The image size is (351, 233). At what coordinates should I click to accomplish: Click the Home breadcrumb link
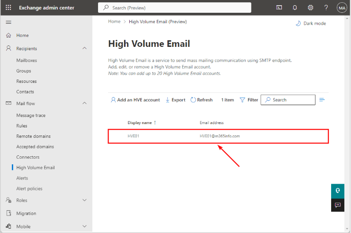pos(114,21)
